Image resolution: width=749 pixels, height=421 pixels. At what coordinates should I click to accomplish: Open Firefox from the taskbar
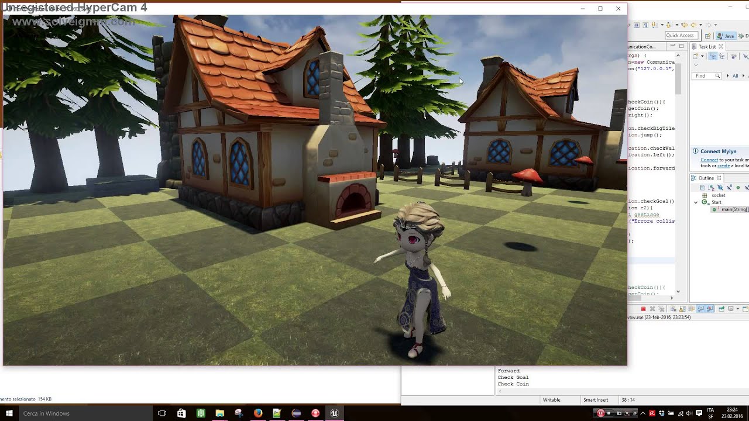click(258, 413)
